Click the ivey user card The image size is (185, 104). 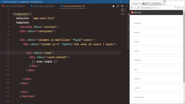tap(156, 69)
